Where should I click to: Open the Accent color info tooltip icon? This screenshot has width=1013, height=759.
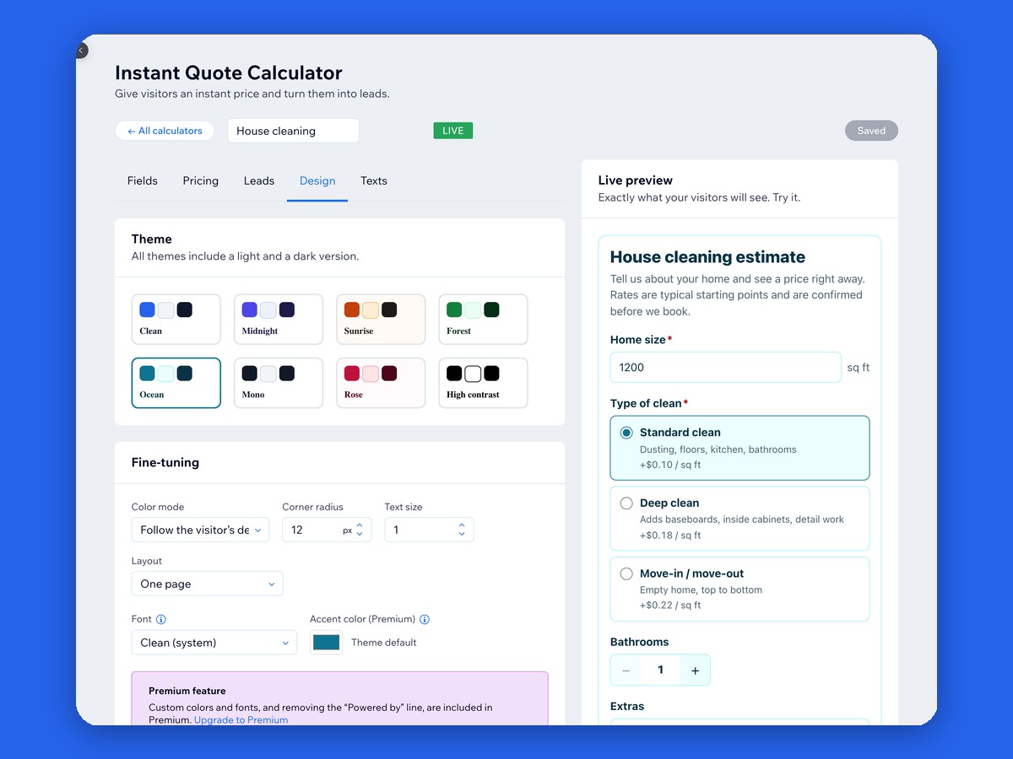425,619
